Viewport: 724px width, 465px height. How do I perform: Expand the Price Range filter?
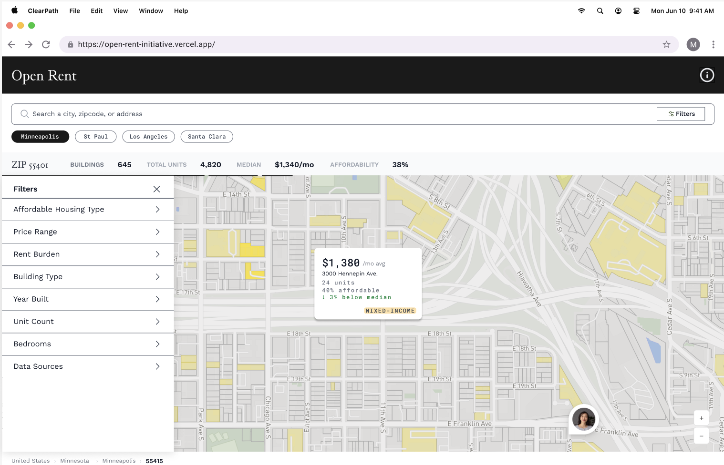tap(88, 232)
